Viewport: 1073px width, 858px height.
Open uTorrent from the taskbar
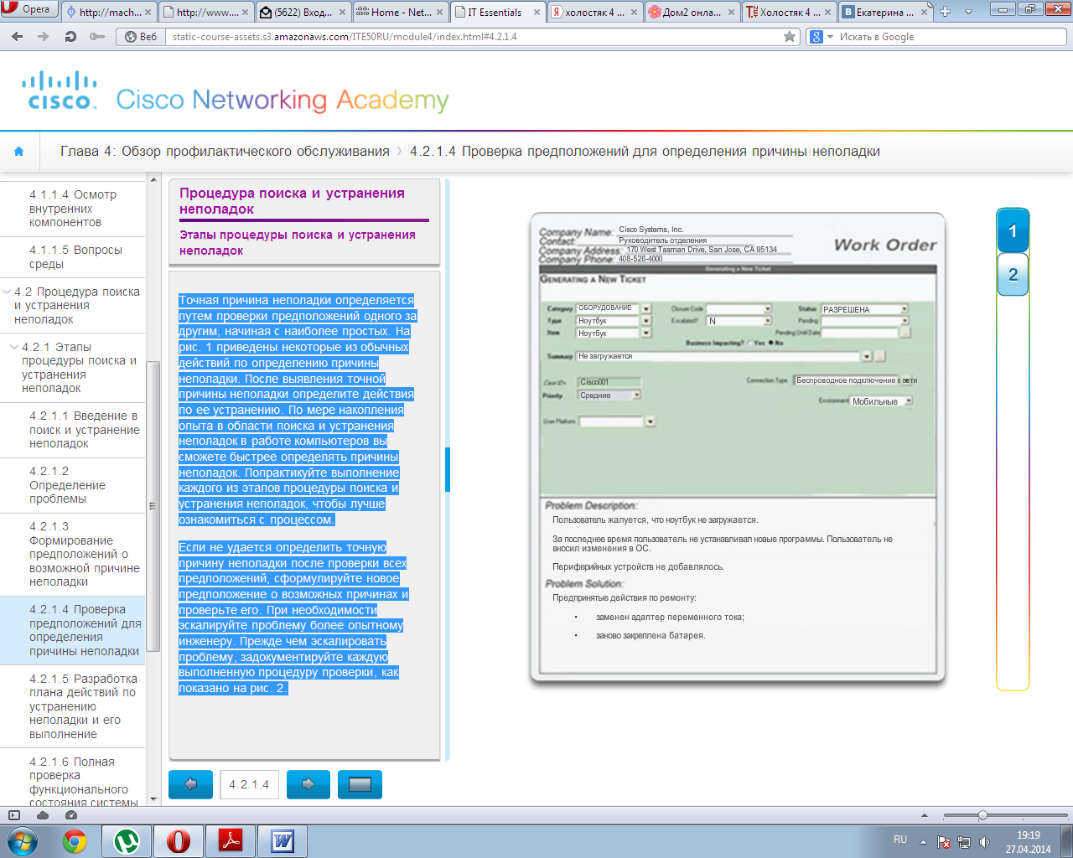[x=127, y=841]
